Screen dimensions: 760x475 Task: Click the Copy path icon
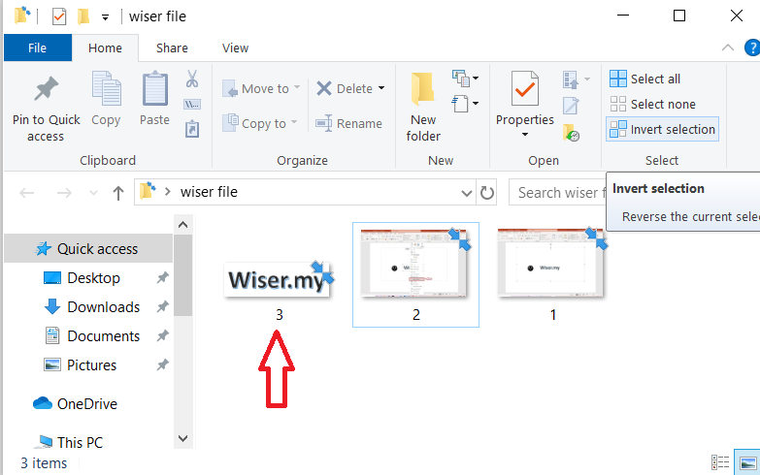click(x=192, y=104)
